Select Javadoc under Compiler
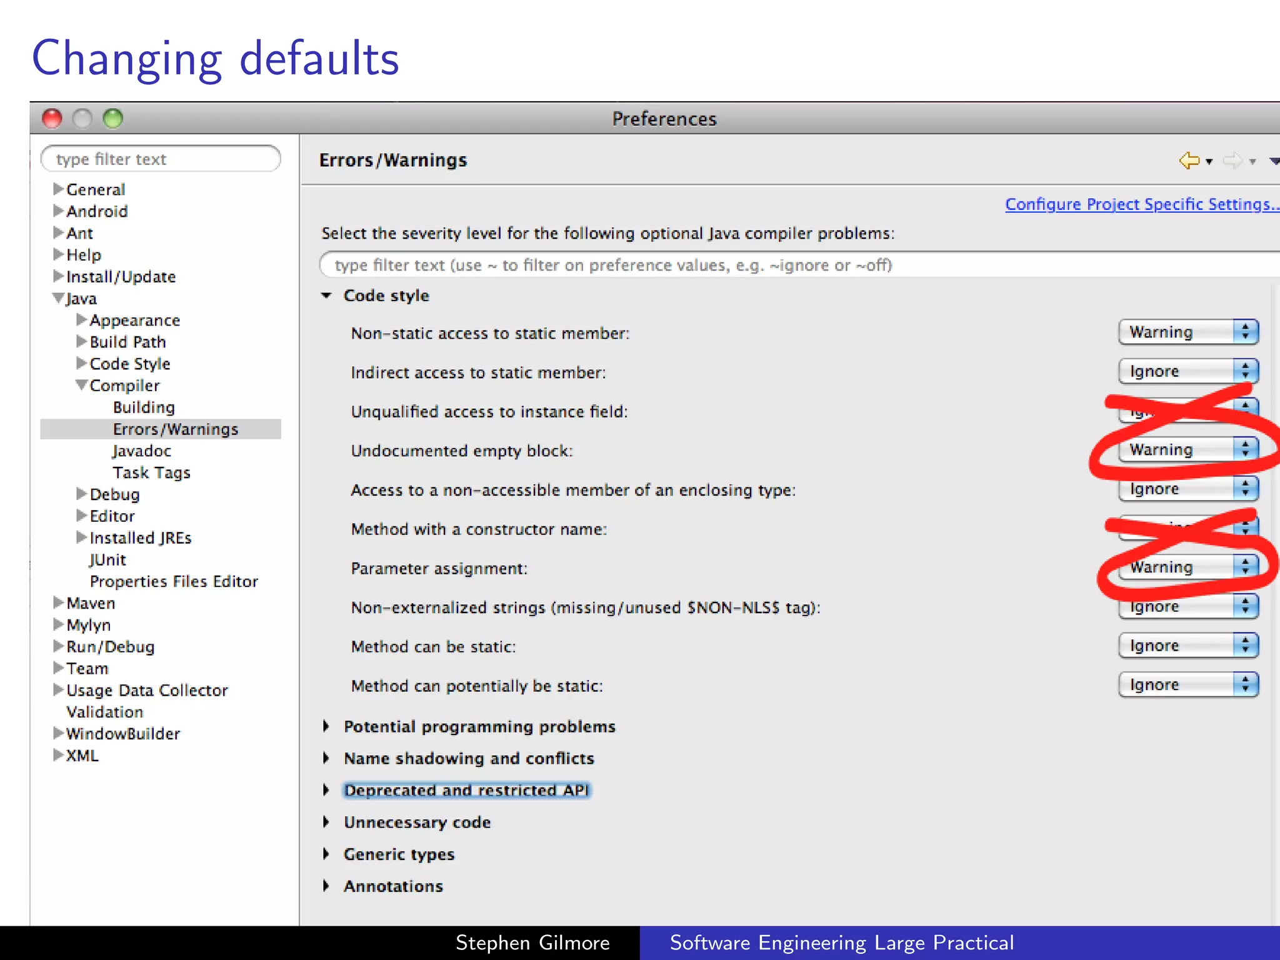1280x960 pixels. (x=142, y=451)
